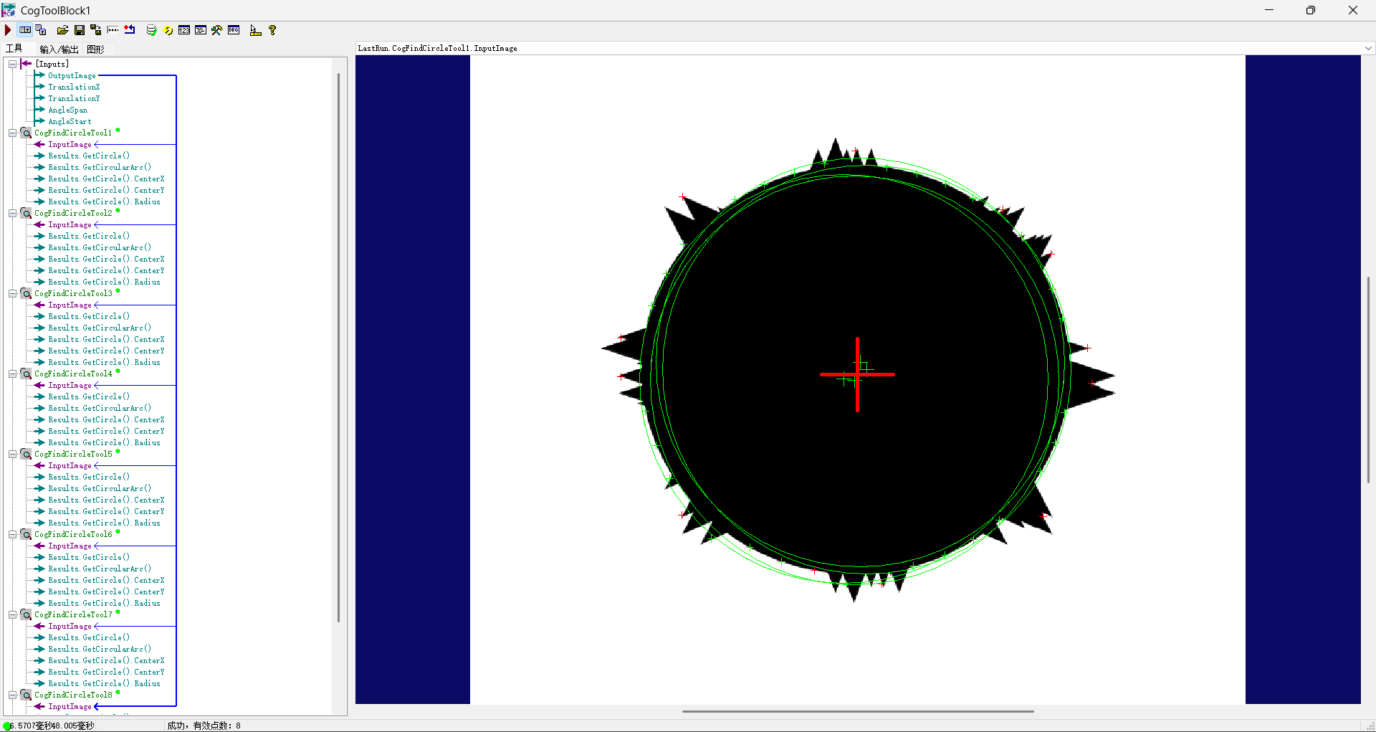Open help with the question mark icon
The height and width of the screenshot is (732, 1376).
[x=272, y=30]
